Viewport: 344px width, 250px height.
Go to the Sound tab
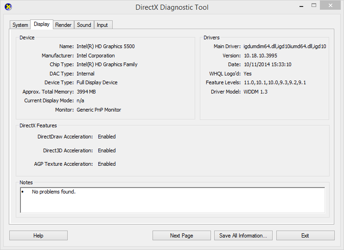(84, 25)
